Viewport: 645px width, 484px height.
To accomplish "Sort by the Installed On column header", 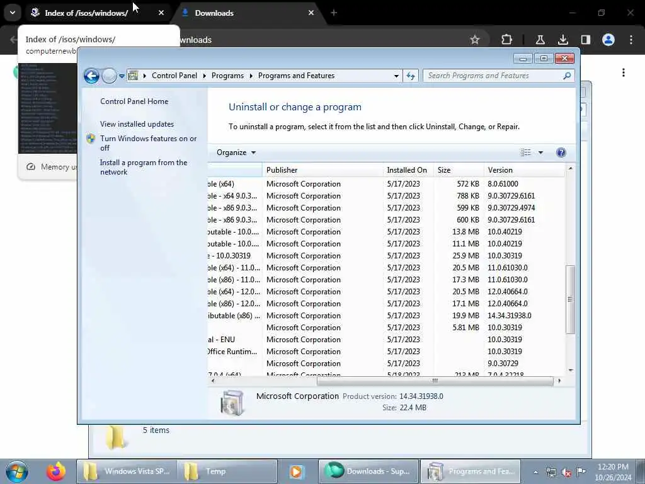I will [x=408, y=170].
